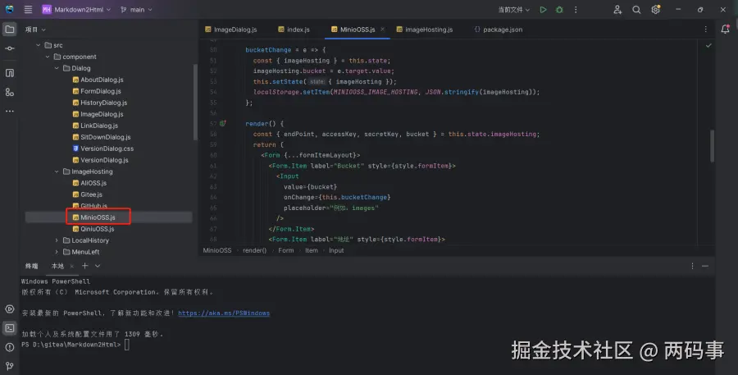The width and height of the screenshot is (738, 375).
Task: Close the local terminal tab
Action: 71,266
